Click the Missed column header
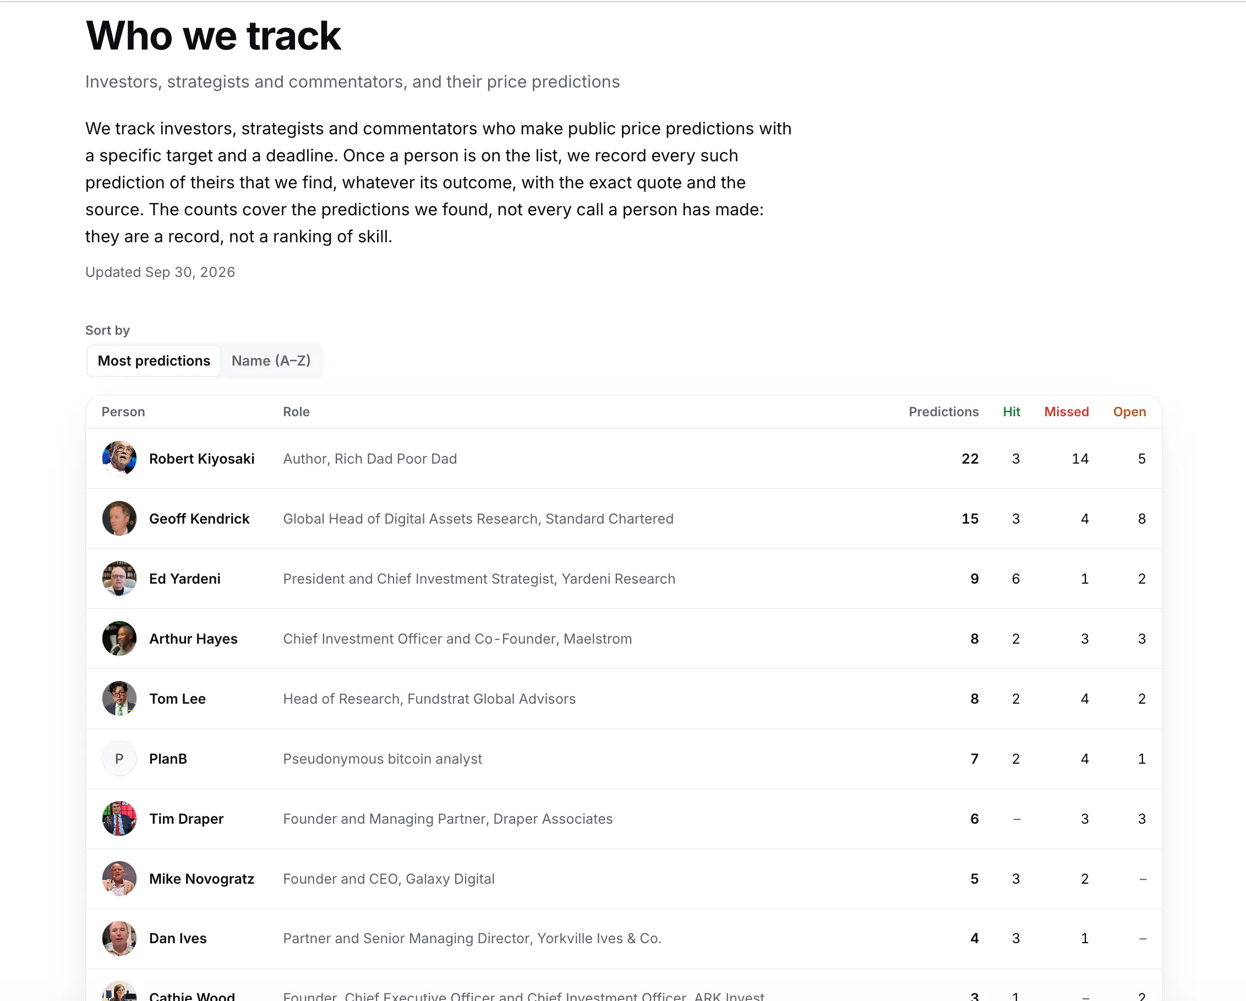1246x1001 pixels. (x=1066, y=412)
